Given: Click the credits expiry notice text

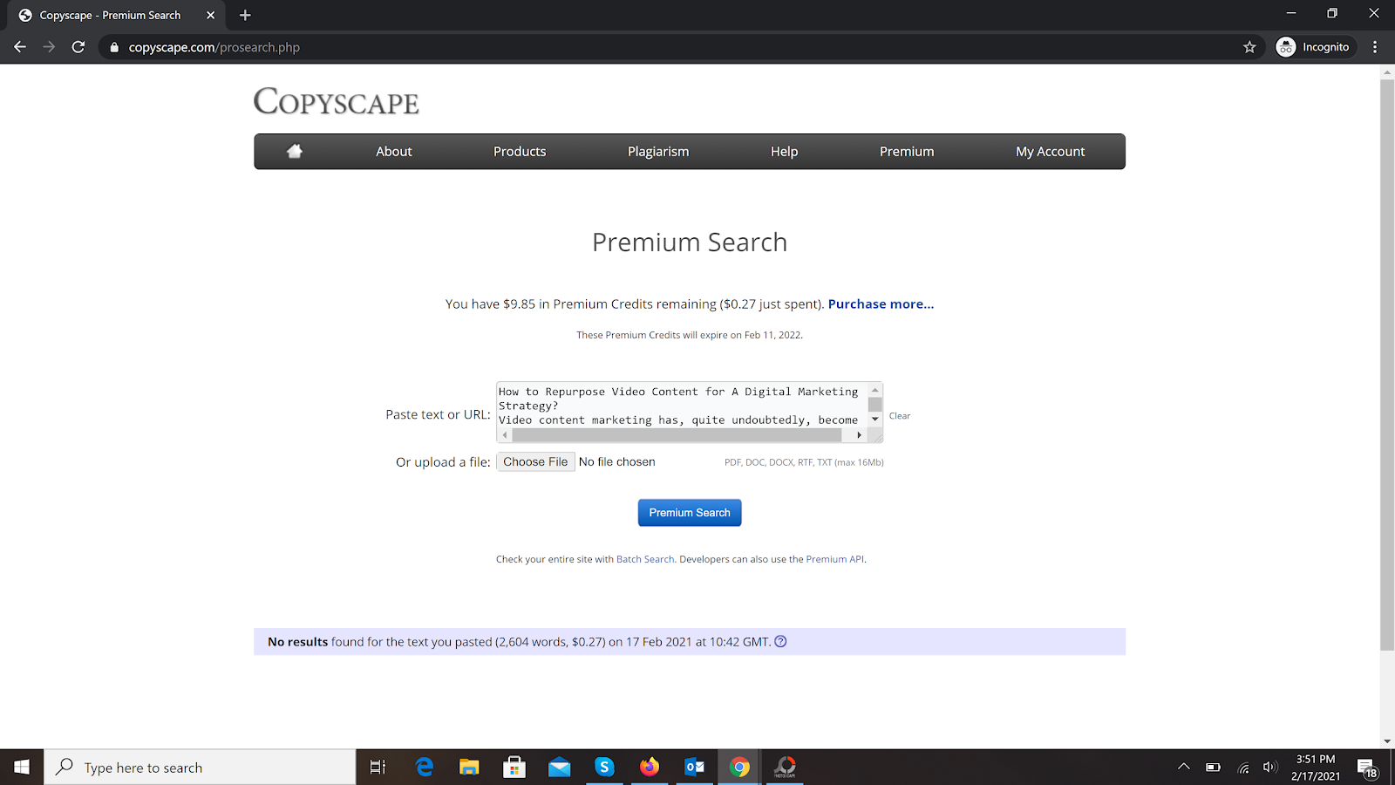Looking at the screenshot, I should 690,335.
